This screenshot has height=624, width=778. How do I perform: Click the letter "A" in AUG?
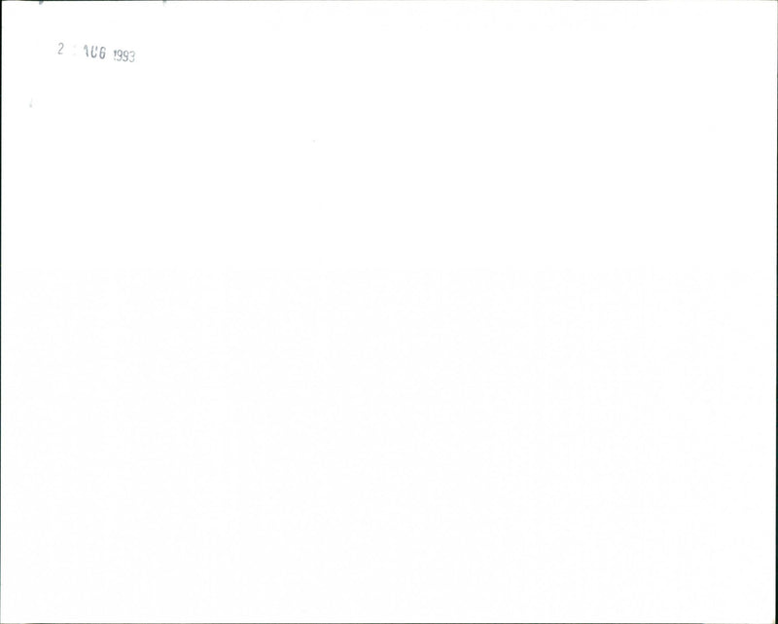coord(87,51)
